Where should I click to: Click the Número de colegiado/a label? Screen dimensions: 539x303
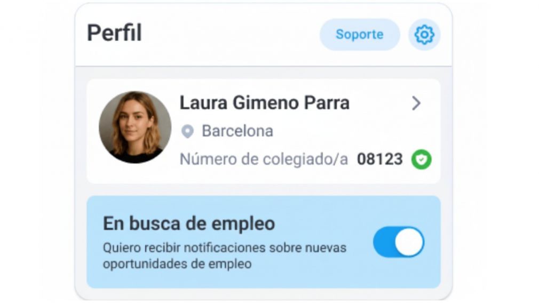pos(264,159)
